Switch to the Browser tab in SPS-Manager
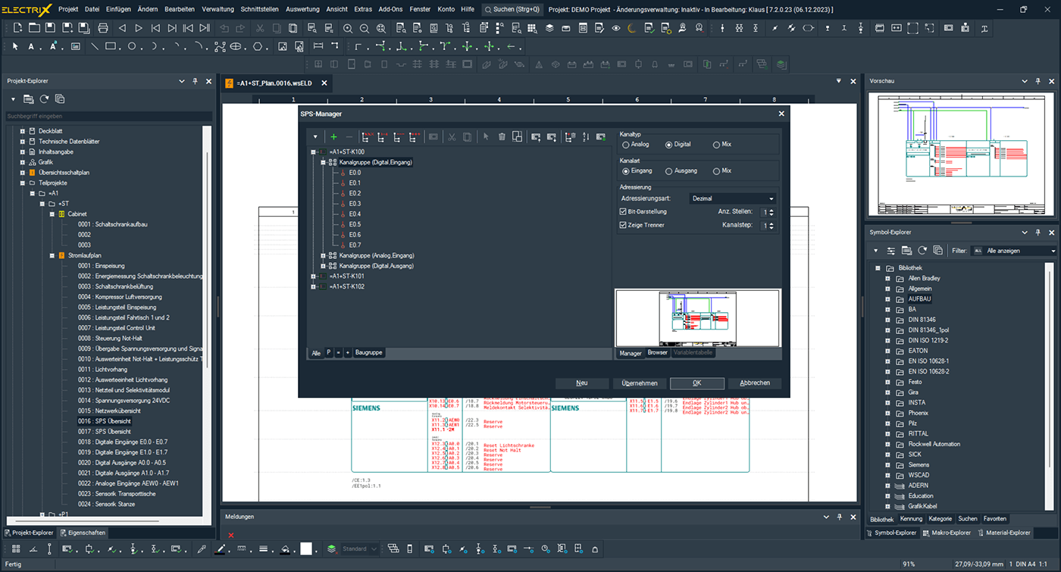The image size is (1061, 572). tap(657, 353)
